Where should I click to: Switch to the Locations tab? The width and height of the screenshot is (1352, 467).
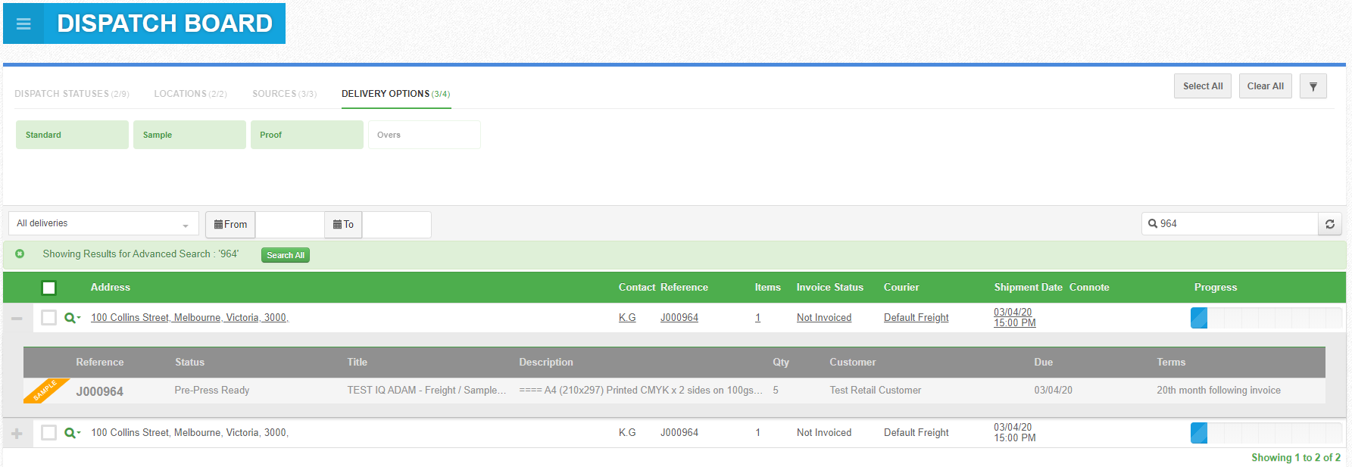(190, 94)
